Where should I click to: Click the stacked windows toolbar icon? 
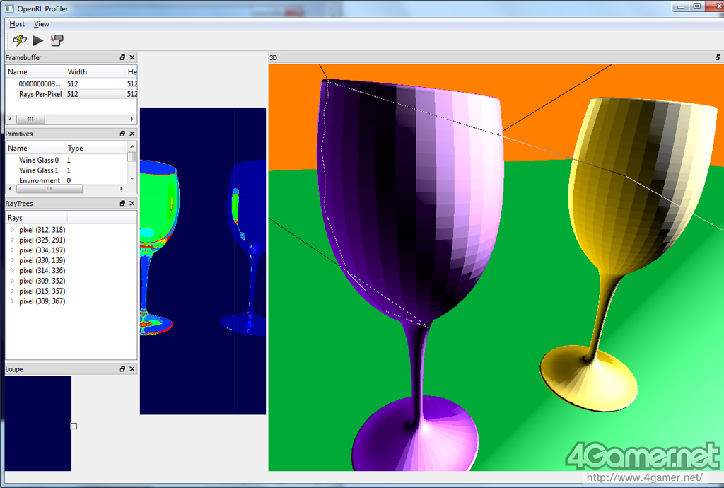[57, 40]
